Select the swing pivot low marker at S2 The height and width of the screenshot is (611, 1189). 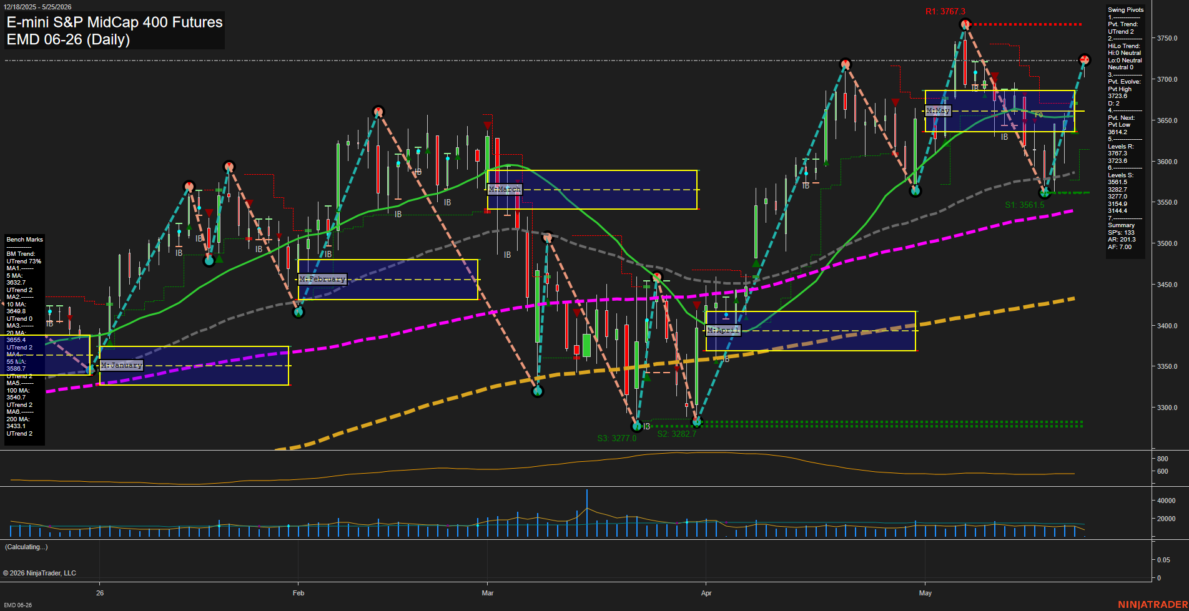pos(698,422)
